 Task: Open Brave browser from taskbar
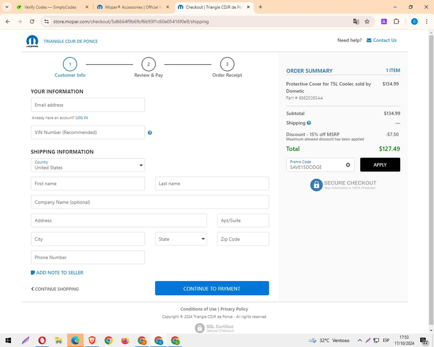tap(92, 340)
